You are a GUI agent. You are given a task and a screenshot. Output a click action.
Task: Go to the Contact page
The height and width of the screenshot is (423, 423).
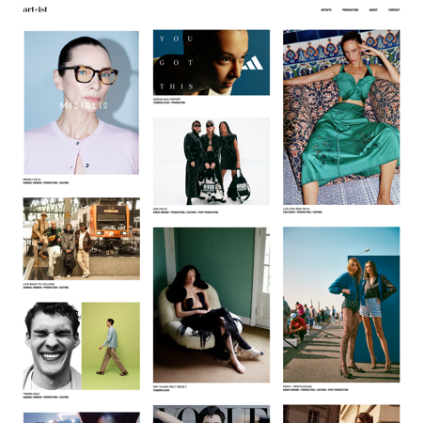(394, 10)
